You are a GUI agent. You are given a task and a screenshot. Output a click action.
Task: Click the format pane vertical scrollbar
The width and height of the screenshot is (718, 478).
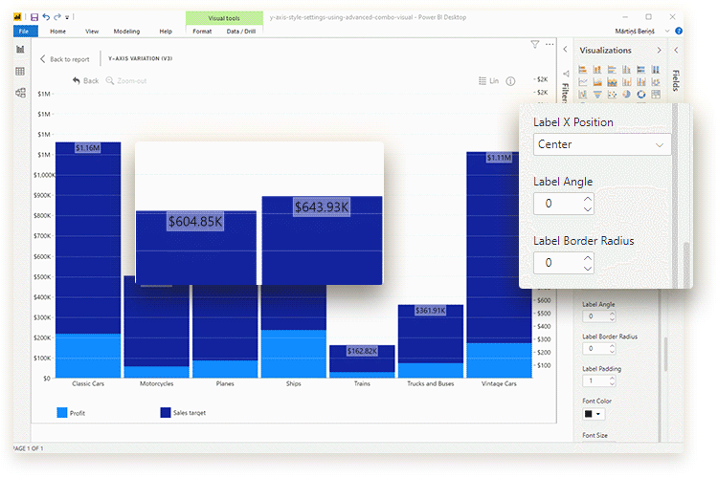[665, 355]
